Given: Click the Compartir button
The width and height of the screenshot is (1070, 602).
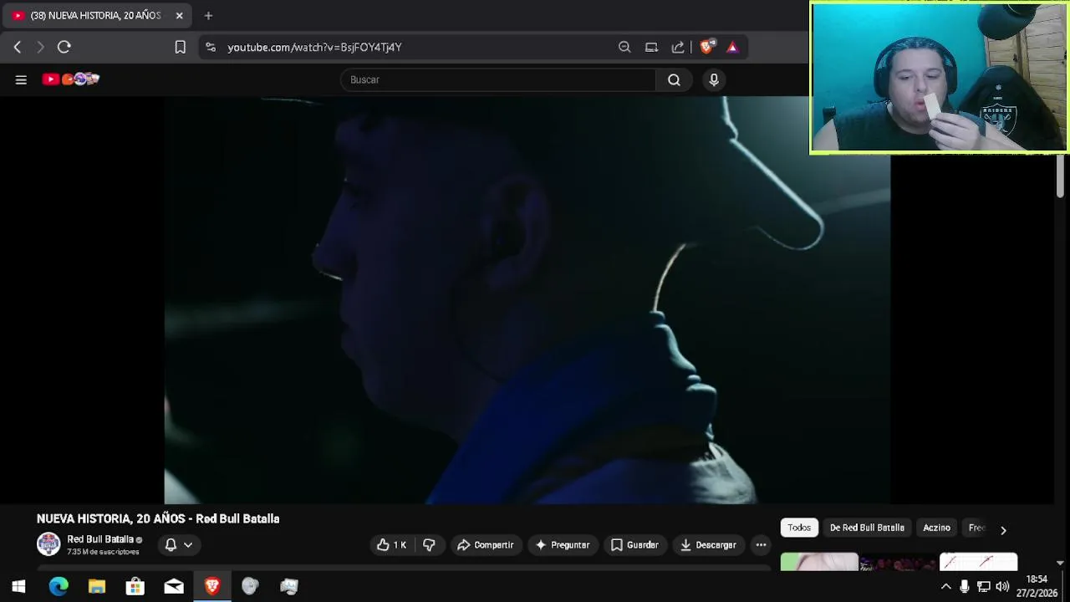Looking at the screenshot, I should click(486, 545).
